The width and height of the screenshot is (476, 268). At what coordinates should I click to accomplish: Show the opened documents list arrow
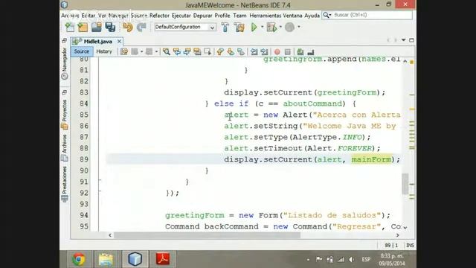click(x=403, y=40)
